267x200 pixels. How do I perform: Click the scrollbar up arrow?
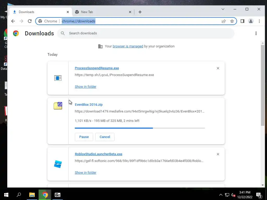tap(263, 43)
